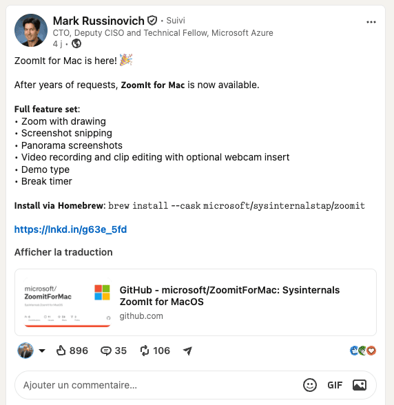Expand the react-as identity dropdown arrow
The width and height of the screenshot is (394, 405).
(42, 351)
